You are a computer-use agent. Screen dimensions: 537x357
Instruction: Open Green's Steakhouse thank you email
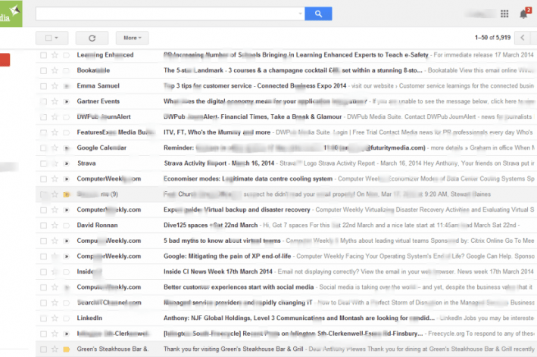tap(286, 349)
